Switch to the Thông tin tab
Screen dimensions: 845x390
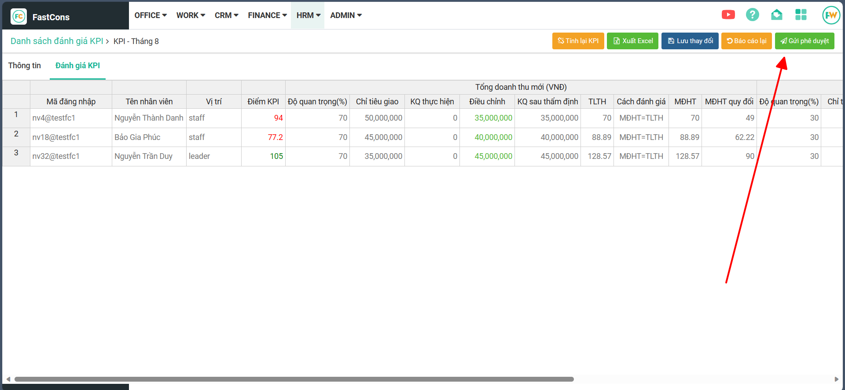[25, 66]
